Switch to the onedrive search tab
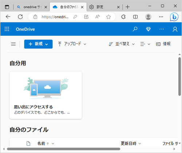The height and width of the screenshot is (153, 182). pos(30,7)
